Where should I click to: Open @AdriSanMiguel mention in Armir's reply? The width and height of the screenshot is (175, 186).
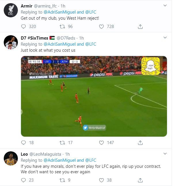tap(59, 12)
